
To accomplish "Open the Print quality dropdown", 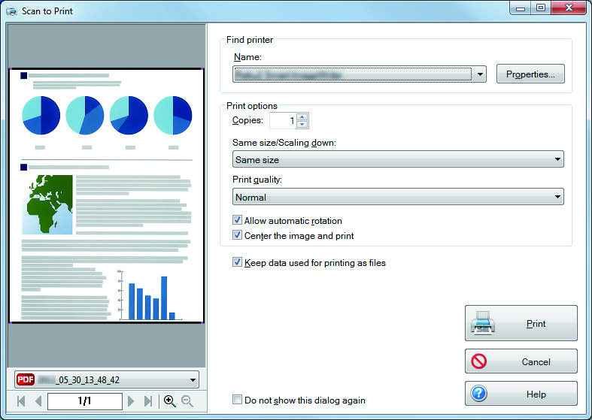I will click(x=398, y=197).
